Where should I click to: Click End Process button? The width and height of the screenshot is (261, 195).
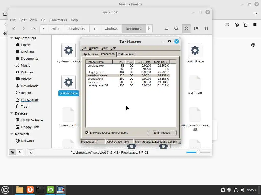tap(162, 133)
